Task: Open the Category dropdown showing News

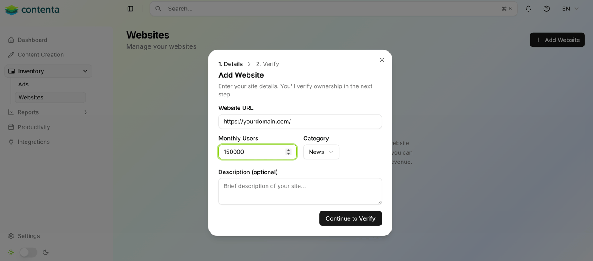Action: (321, 152)
